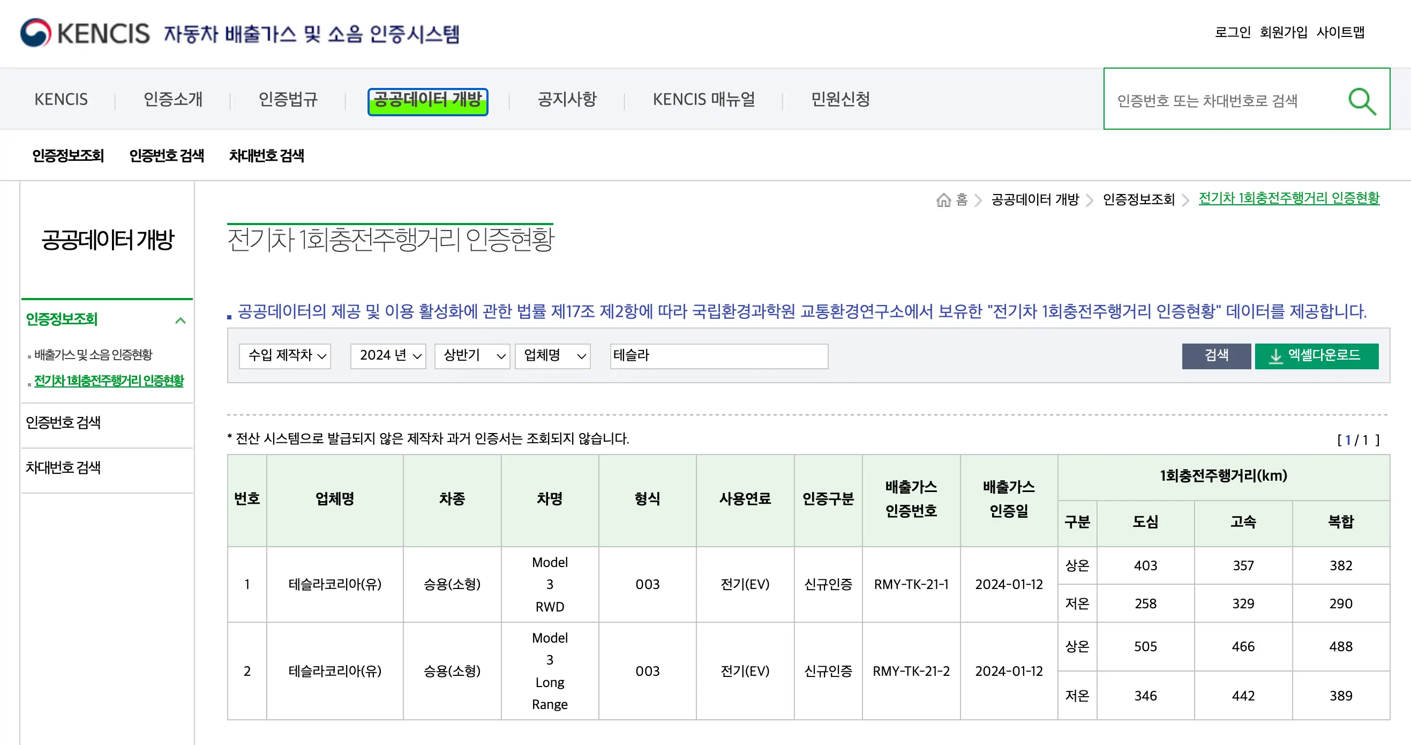Click the RMY-TK-21-2 certification number cell
Viewport: 1411px width, 745px height.
[x=911, y=671]
